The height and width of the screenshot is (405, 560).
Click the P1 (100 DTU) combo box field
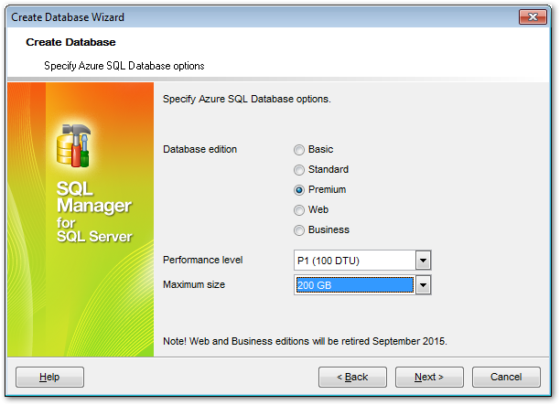click(353, 261)
